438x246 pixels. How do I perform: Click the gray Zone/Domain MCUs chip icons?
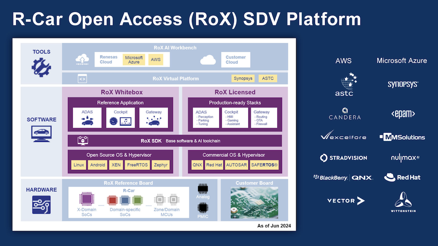pos(166,200)
